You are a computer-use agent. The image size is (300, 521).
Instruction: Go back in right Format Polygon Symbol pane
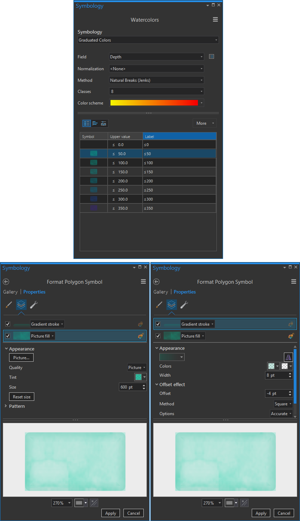pos(156,282)
